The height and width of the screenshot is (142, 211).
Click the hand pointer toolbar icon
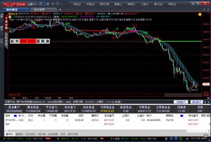tap(53, 4)
